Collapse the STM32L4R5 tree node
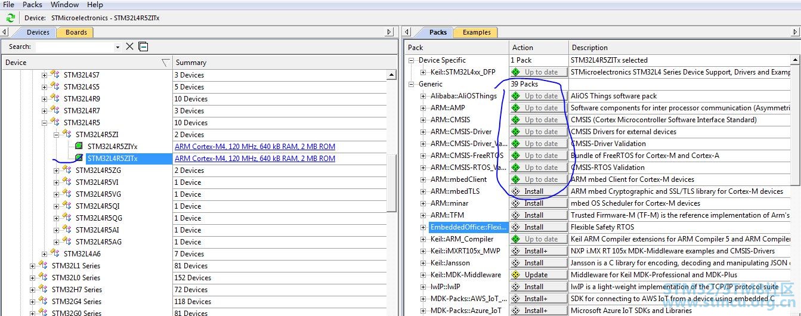Image resolution: width=801 pixels, height=316 pixels. pos(45,123)
